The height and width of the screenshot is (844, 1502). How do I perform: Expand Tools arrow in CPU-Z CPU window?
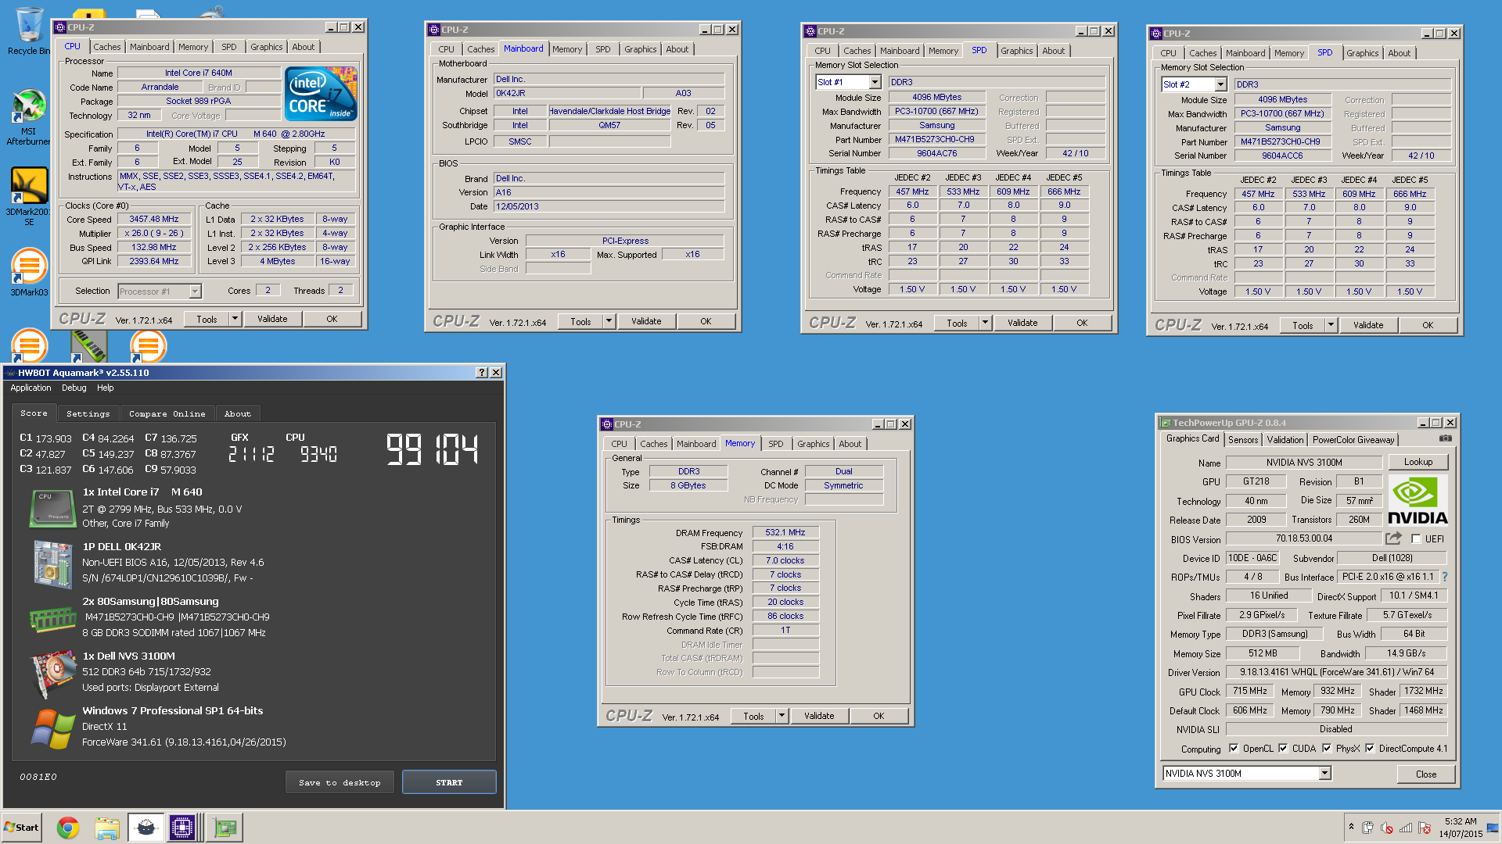tap(235, 319)
